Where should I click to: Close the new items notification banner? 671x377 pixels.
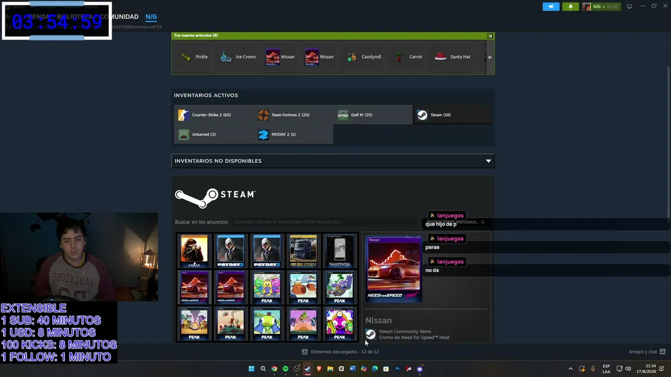click(490, 36)
